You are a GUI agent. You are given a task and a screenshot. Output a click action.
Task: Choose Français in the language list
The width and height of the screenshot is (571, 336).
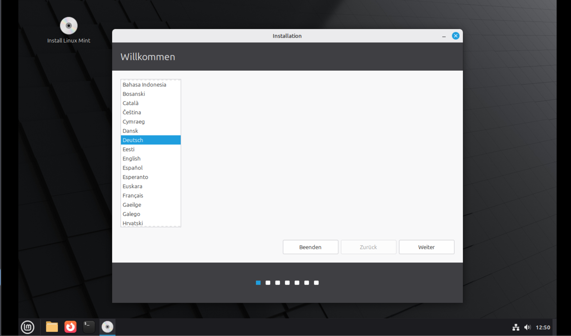pos(133,195)
